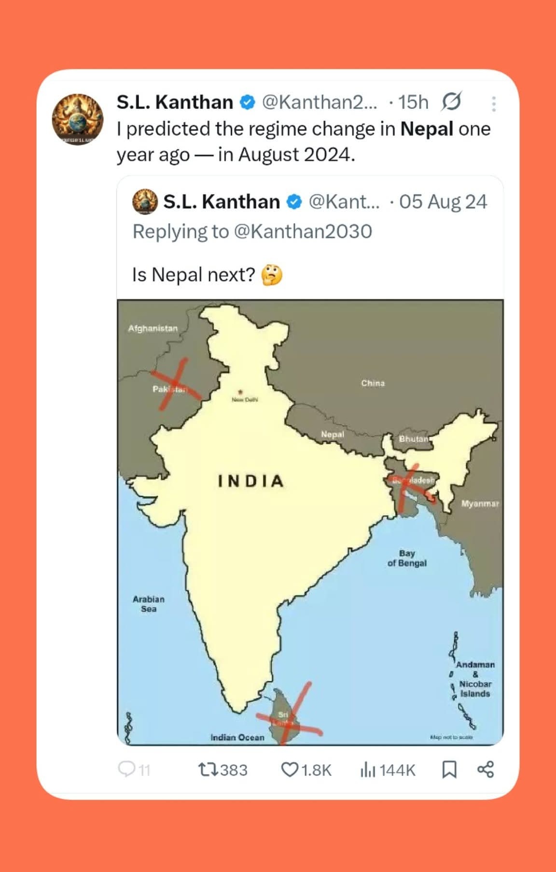Image resolution: width=556 pixels, height=872 pixels.
Task: Click the 05 Aug 24 quoted date
Action: click(443, 202)
